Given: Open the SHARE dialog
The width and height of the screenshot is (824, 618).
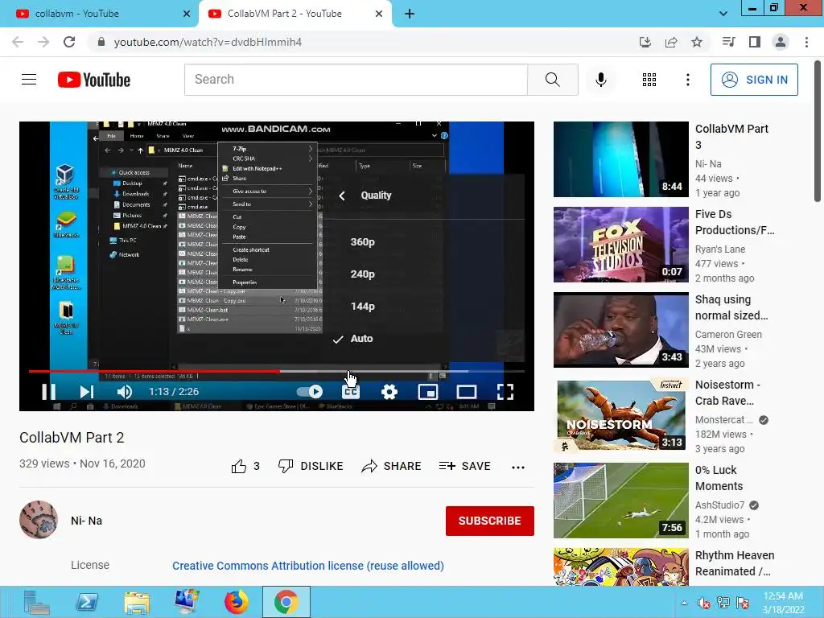Looking at the screenshot, I should click(x=392, y=466).
